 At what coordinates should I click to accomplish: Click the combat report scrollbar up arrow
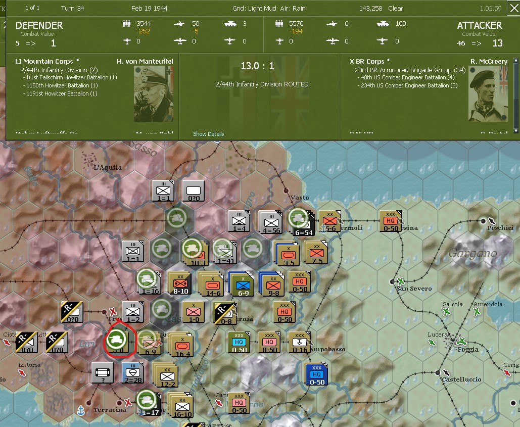[x=515, y=60]
